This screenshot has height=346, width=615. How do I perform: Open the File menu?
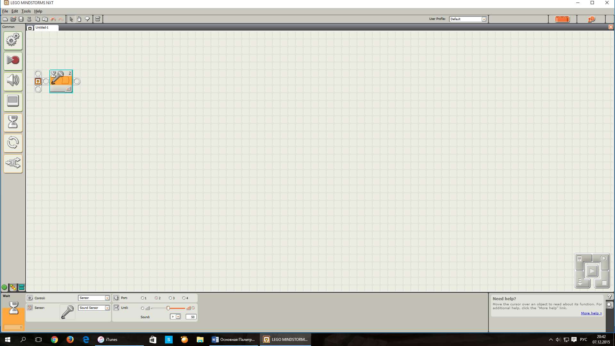coord(5,12)
